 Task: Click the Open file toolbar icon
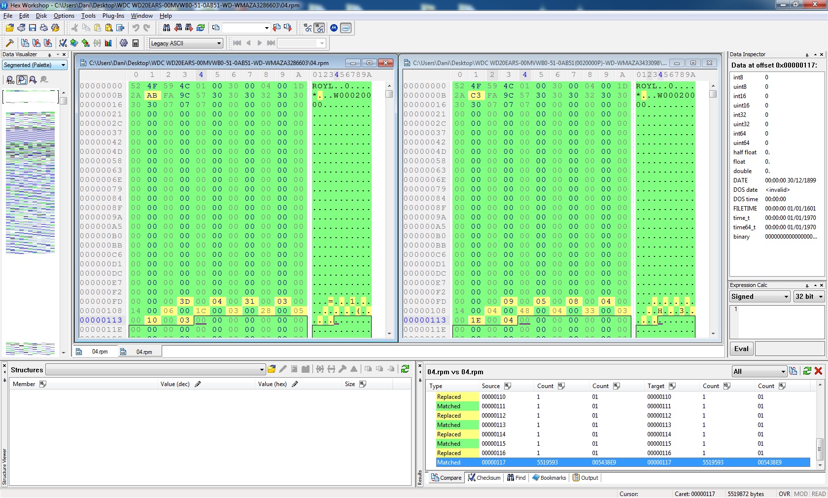[x=9, y=28]
